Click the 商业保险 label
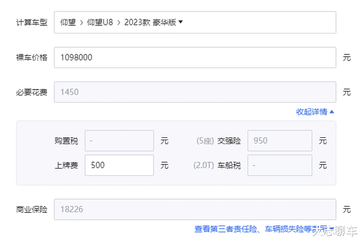 pos(31,209)
